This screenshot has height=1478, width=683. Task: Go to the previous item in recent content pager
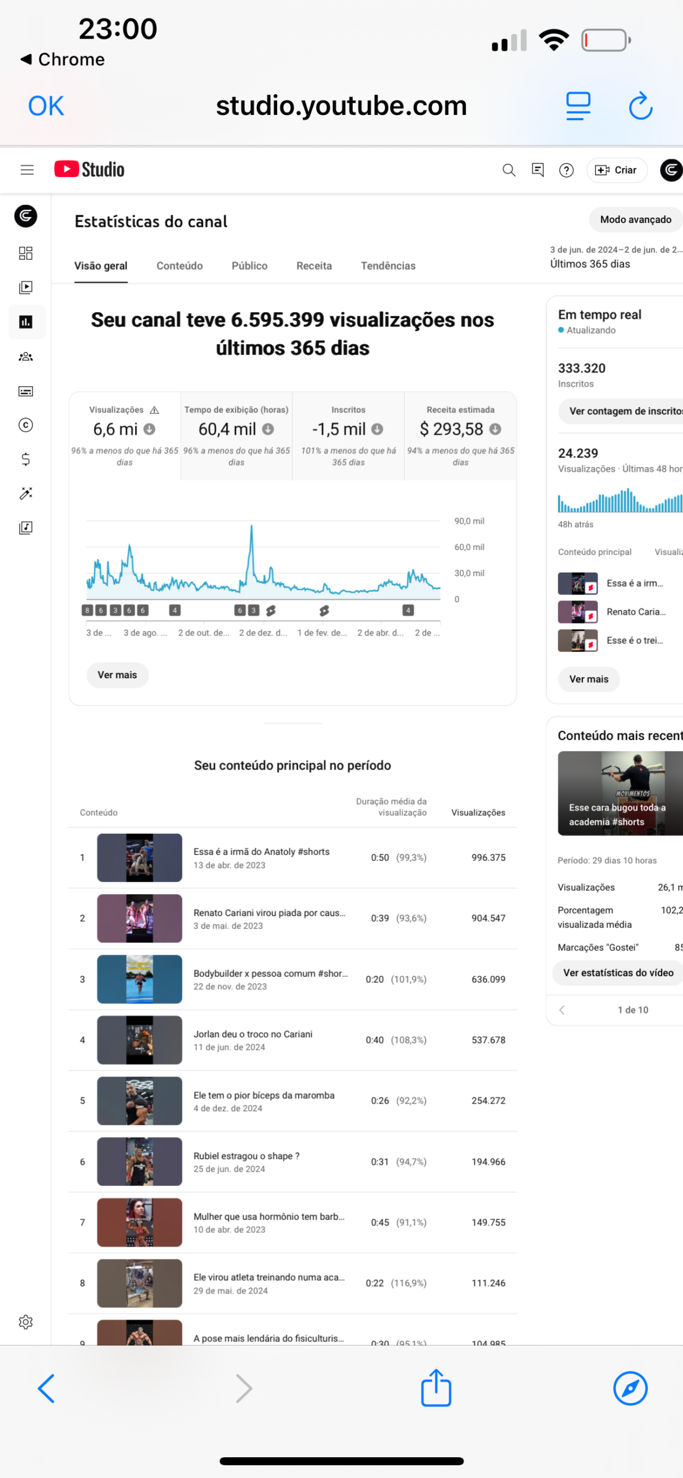coord(562,1010)
